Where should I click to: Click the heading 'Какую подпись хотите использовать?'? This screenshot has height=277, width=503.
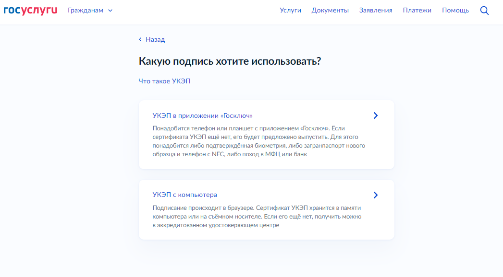pos(230,61)
